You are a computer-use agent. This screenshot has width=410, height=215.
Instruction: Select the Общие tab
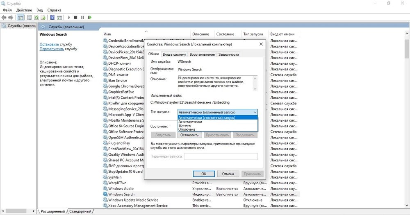pos(153,54)
